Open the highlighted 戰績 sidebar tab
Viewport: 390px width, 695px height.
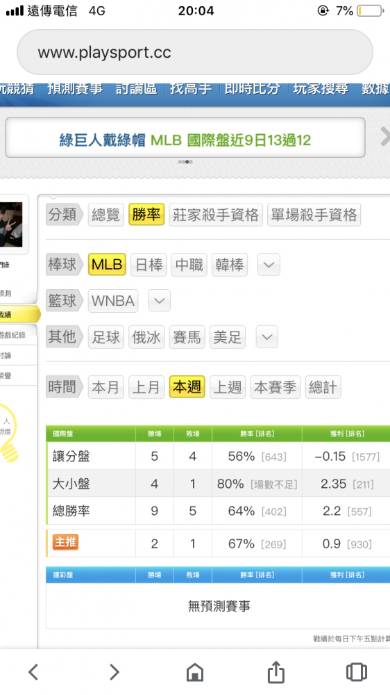pos(20,314)
